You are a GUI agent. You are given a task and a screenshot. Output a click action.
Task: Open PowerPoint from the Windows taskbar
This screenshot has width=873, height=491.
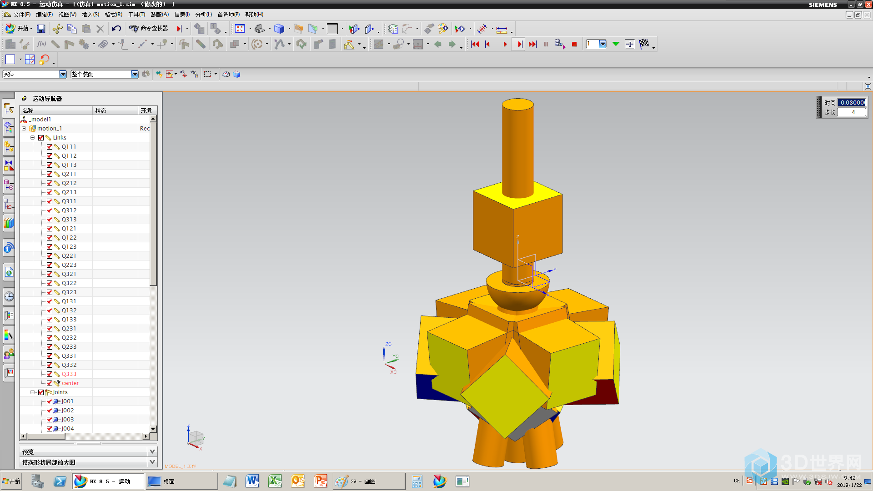click(x=321, y=481)
